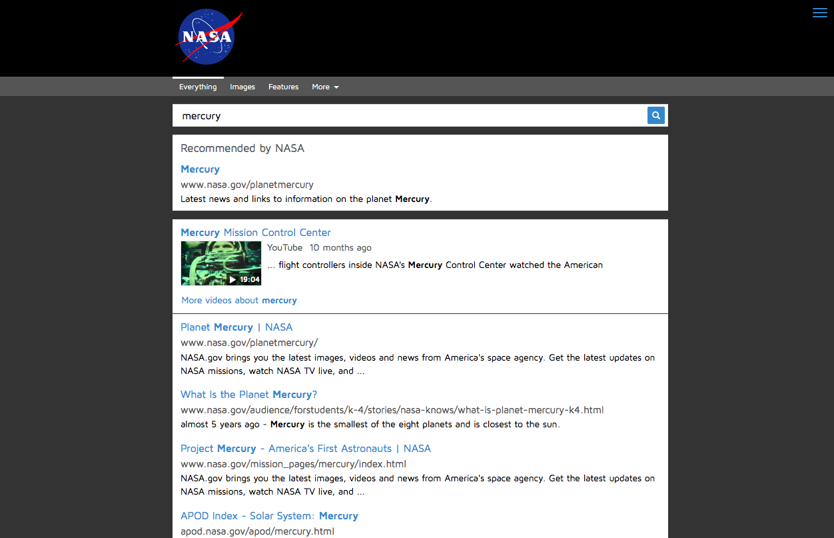Visit Project Mercury America's First Astronauts
The image size is (834, 538).
coord(305,448)
